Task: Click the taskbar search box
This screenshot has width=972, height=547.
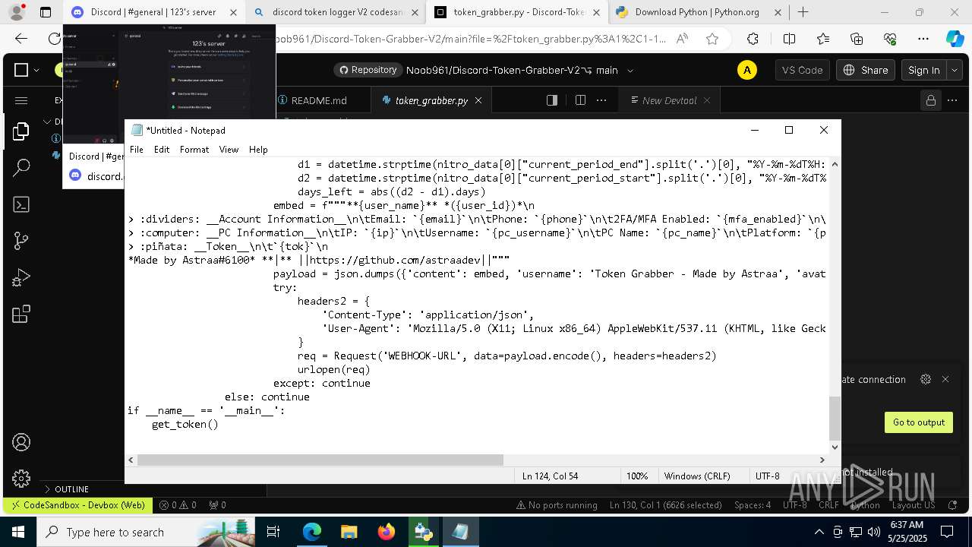Action: coord(146,532)
